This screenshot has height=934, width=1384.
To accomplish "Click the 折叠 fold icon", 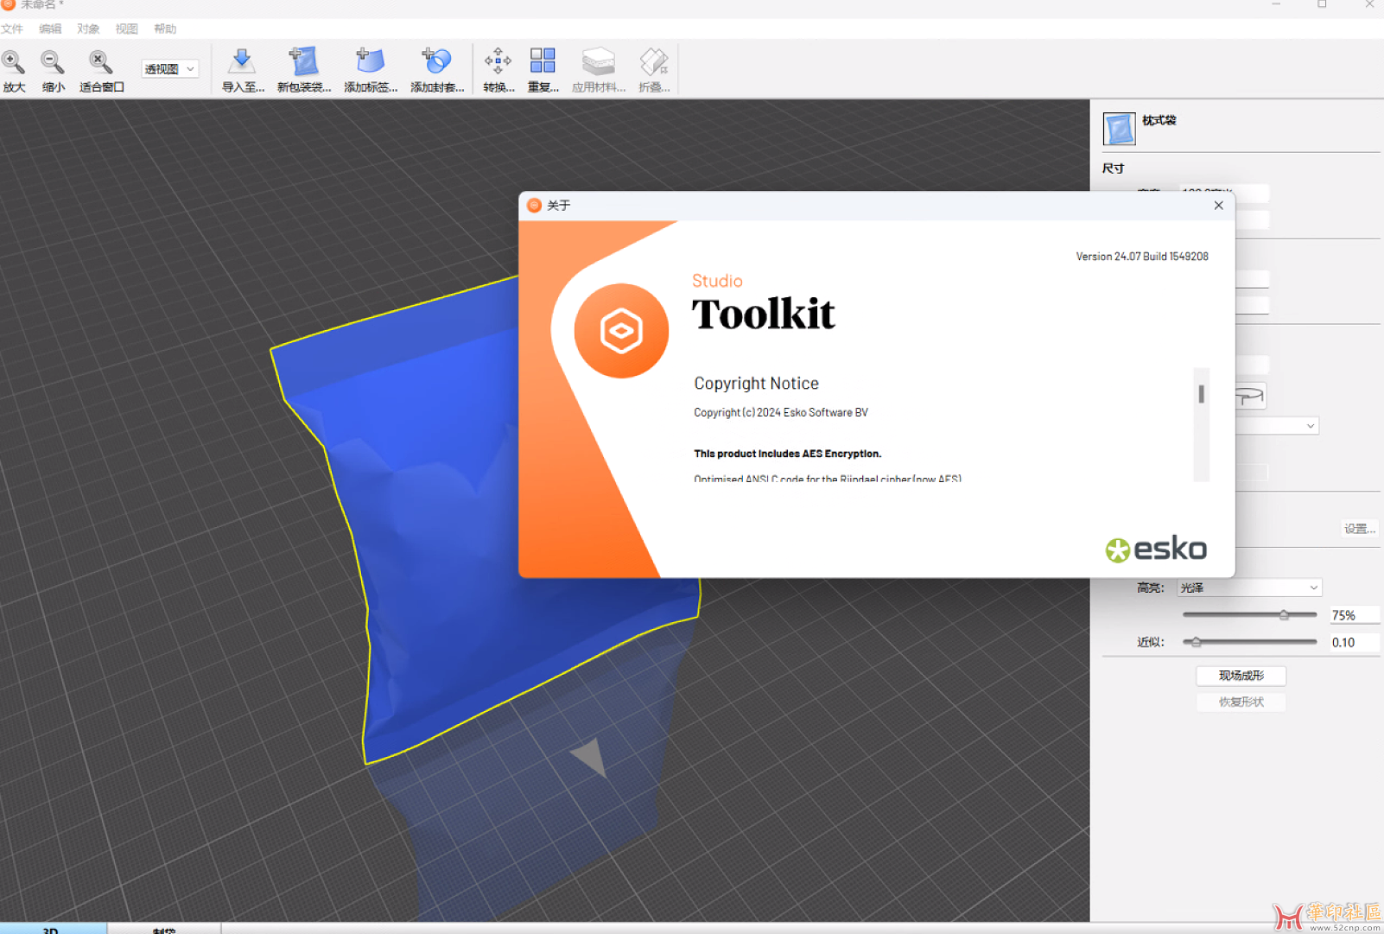I will tap(654, 61).
